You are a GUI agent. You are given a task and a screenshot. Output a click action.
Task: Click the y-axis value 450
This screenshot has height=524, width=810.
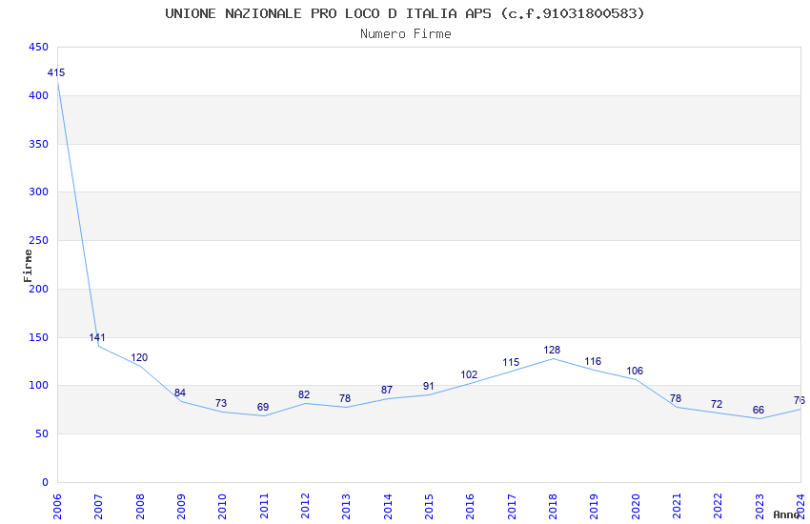coord(39,47)
